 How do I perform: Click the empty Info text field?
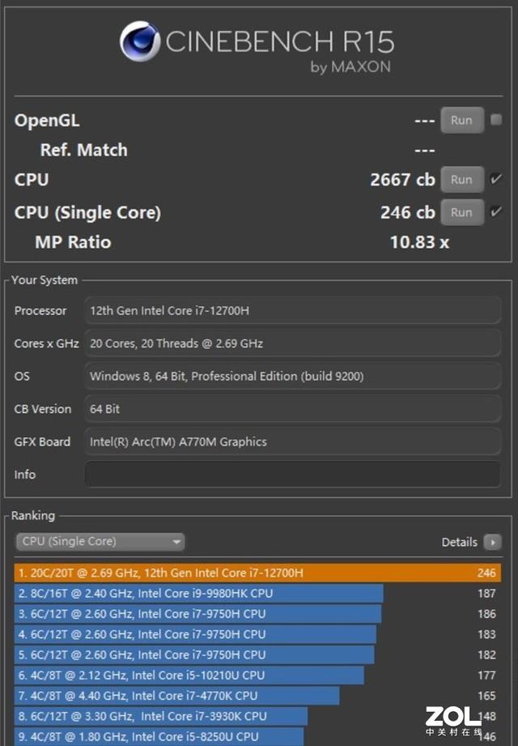[x=292, y=475]
